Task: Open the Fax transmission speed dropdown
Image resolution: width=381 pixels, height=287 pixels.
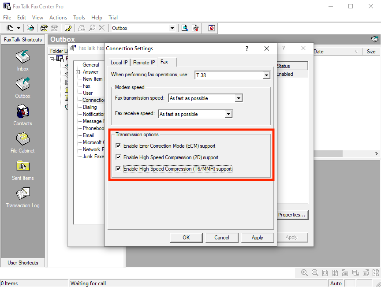Action: tap(239, 98)
